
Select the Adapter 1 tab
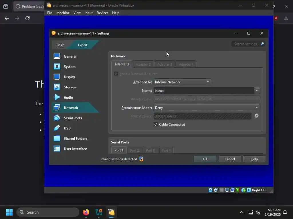[x=122, y=64]
